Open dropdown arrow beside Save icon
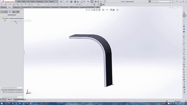The image size is (187, 105). coord(73,1)
